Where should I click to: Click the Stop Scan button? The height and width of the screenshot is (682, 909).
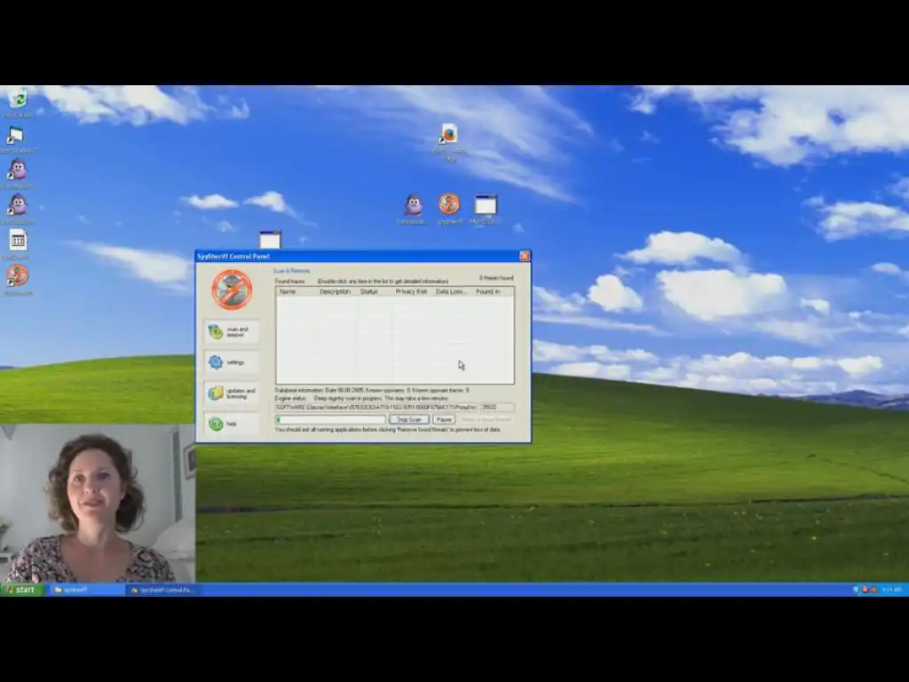[409, 419]
